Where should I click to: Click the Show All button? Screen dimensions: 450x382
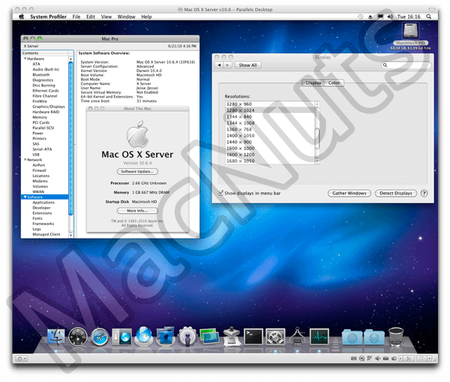pyautogui.click(x=247, y=65)
